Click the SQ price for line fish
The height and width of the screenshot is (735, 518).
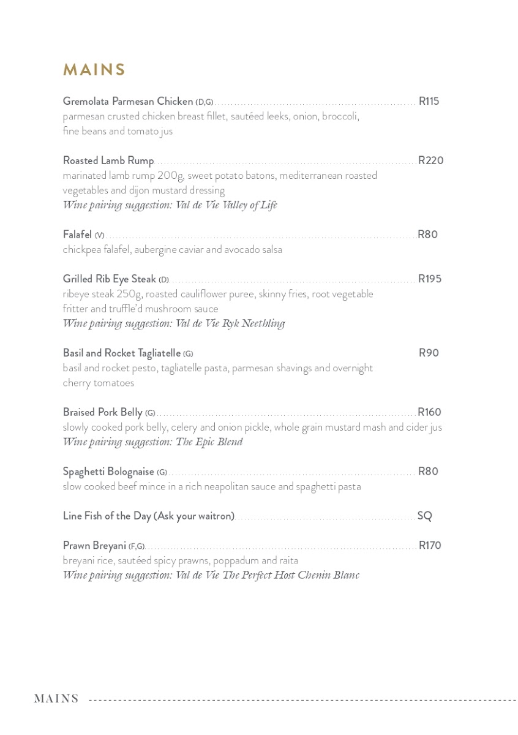point(424,516)
